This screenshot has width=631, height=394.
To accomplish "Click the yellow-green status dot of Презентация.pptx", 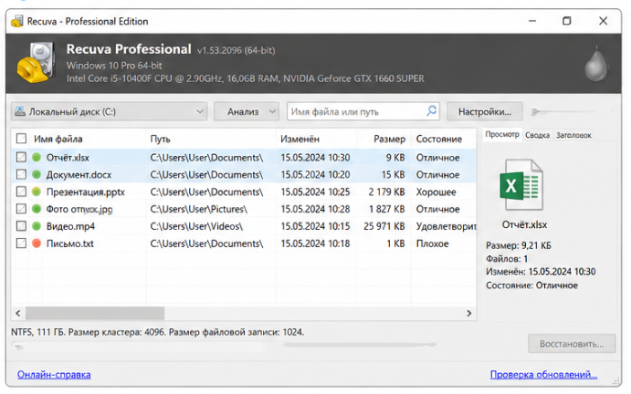I will click(x=37, y=192).
